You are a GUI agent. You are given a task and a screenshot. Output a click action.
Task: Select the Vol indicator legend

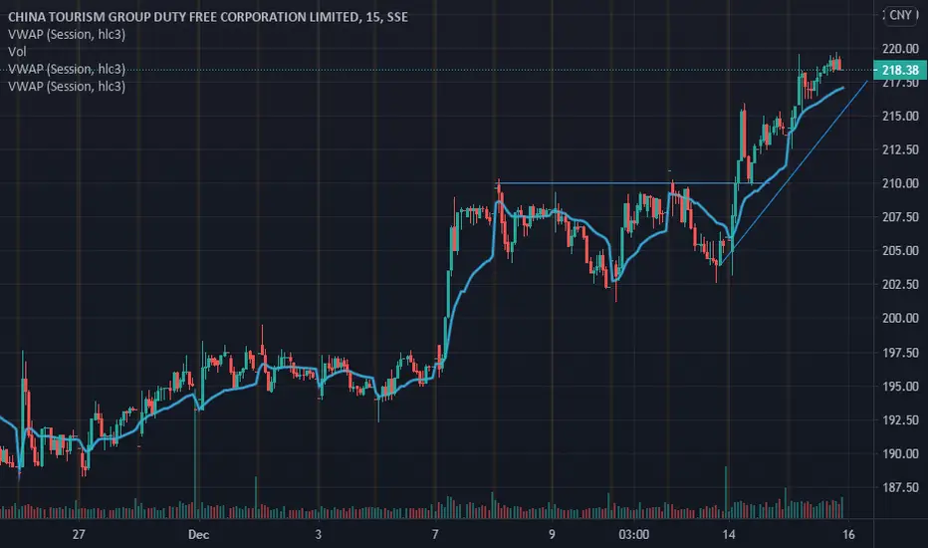17,52
